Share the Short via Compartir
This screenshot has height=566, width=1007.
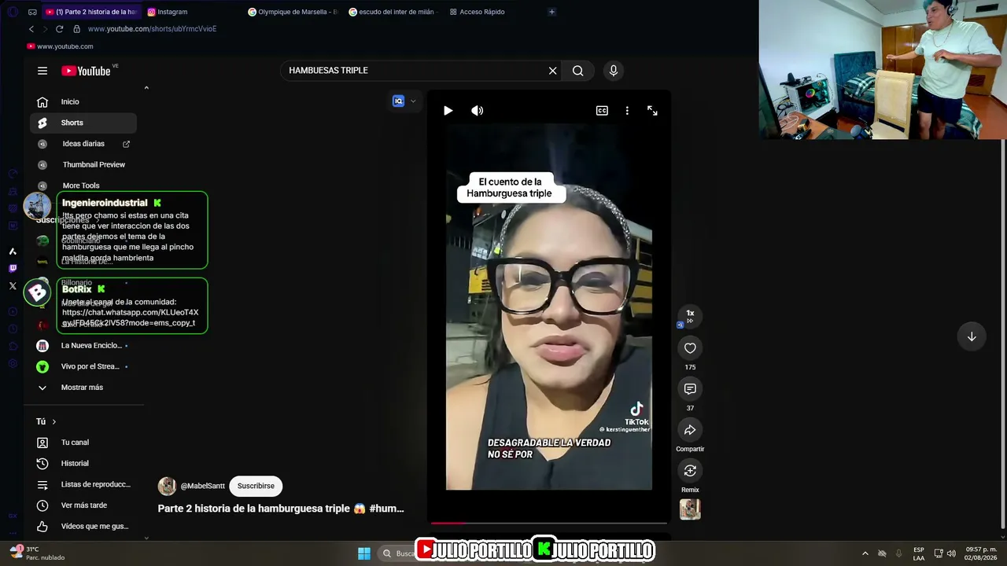(690, 430)
